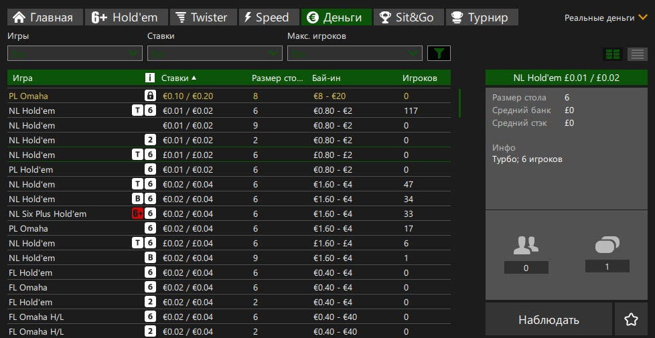The image size is (655, 338).
Task: Click the chips stack icon in side panel
Action: pyautogui.click(x=607, y=244)
